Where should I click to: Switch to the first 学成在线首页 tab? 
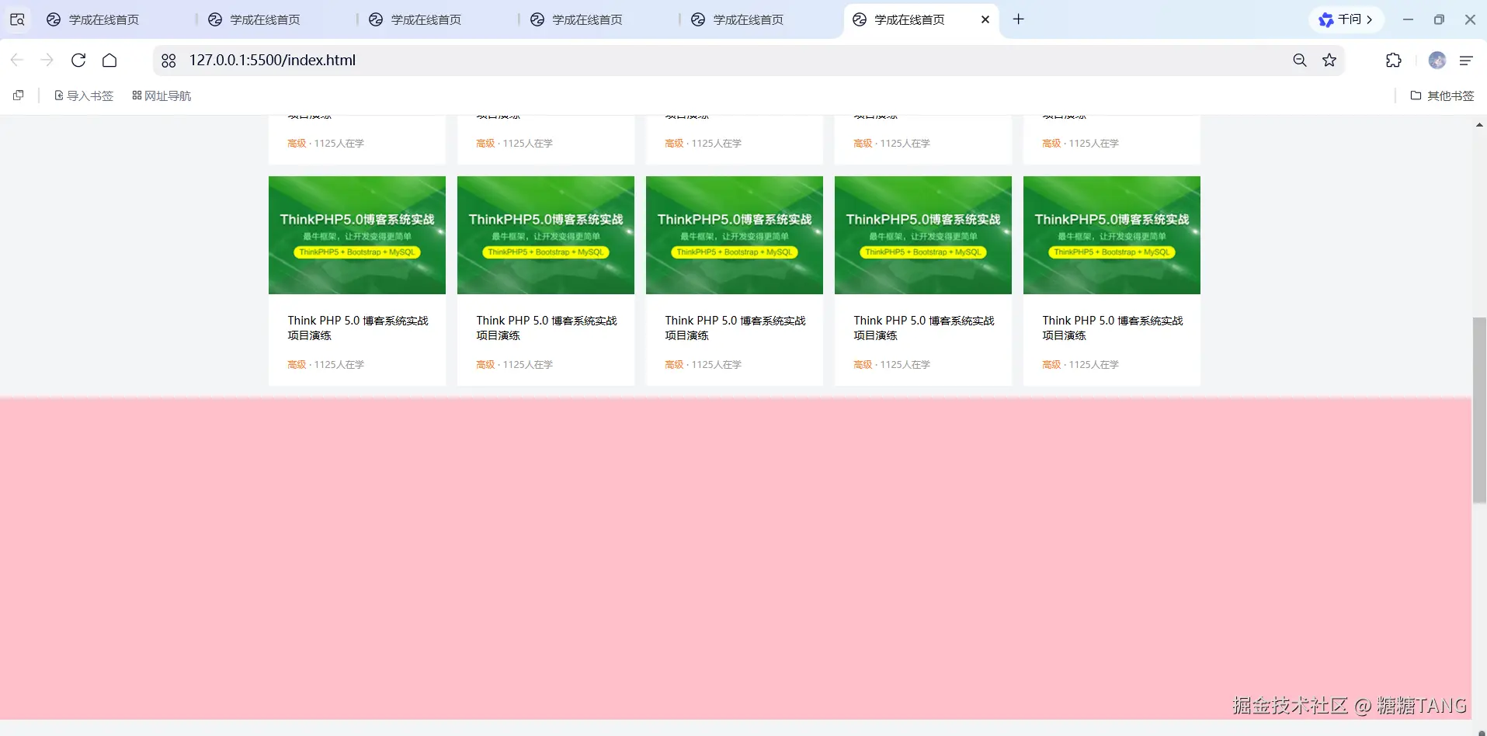tap(113, 19)
